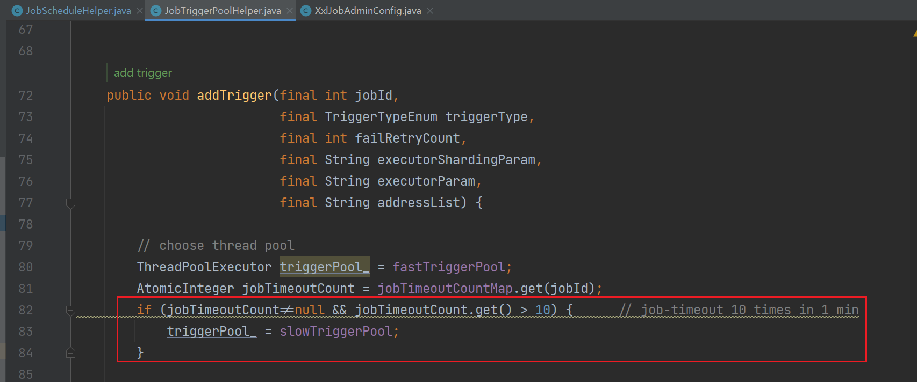Click the fold end marker at line 84

click(x=70, y=352)
